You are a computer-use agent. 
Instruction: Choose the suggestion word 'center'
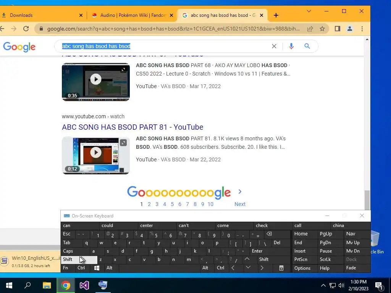click(157, 225)
